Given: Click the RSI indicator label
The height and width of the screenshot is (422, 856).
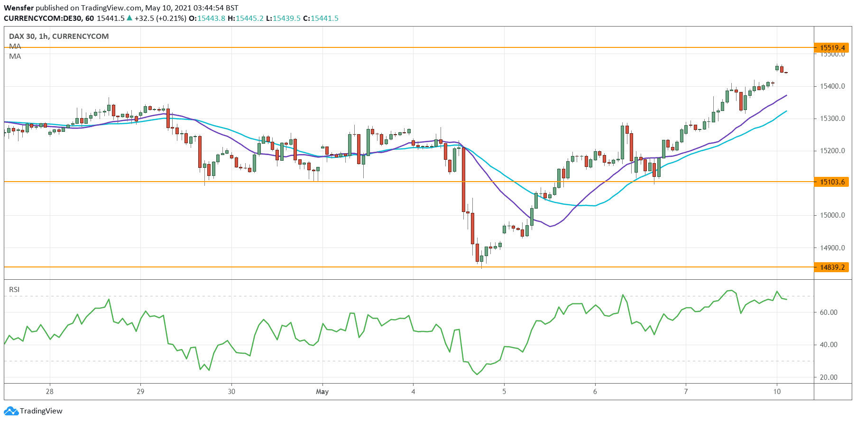Looking at the screenshot, I should pyautogui.click(x=14, y=289).
